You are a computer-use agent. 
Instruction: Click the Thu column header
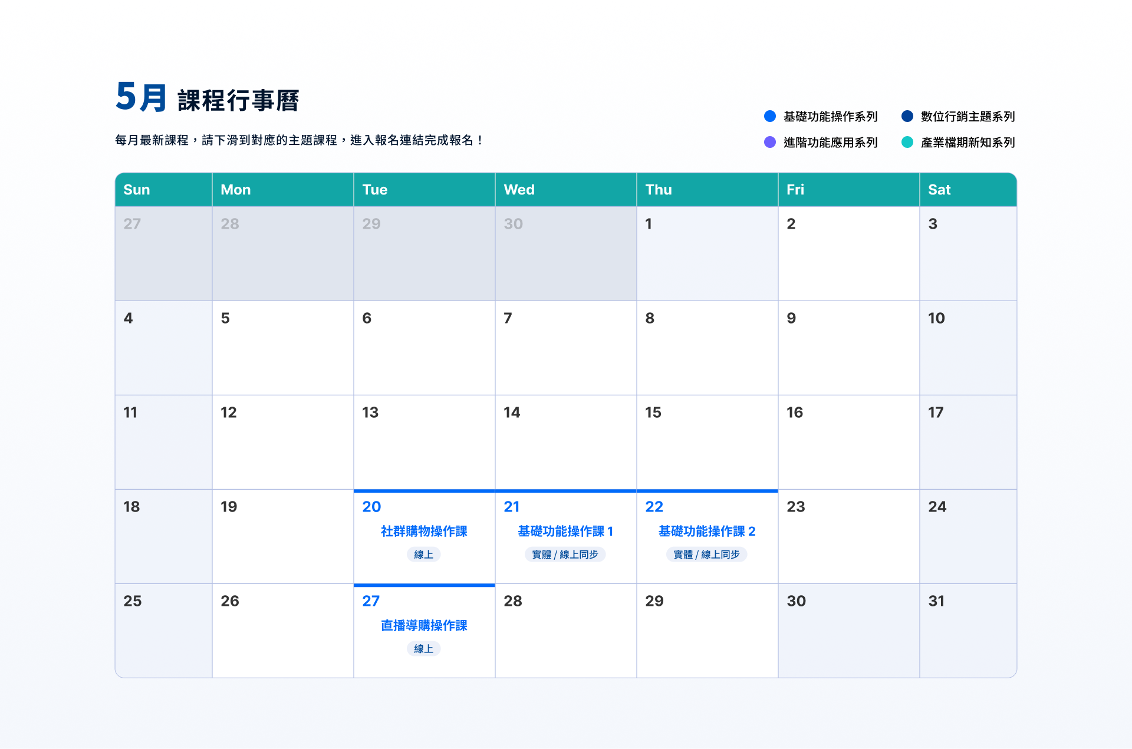tap(707, 190)
